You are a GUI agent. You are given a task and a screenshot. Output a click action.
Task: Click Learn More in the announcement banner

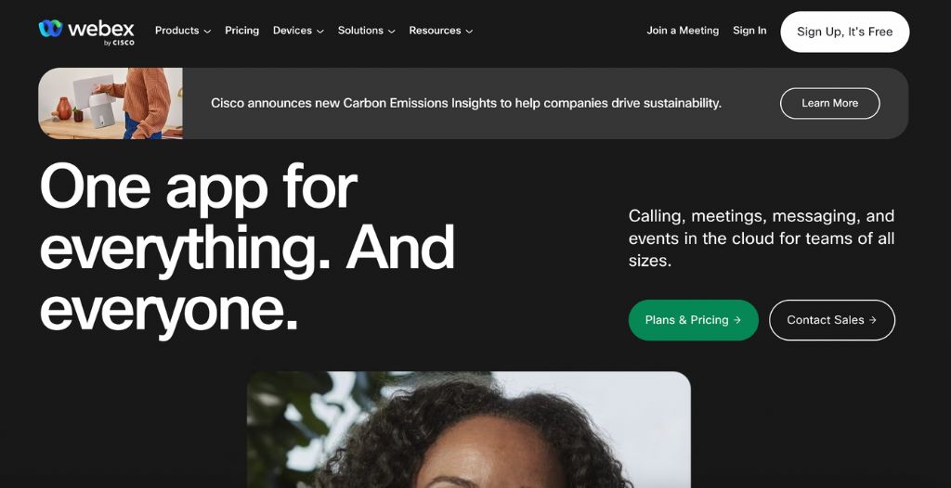tap(829, 103)
